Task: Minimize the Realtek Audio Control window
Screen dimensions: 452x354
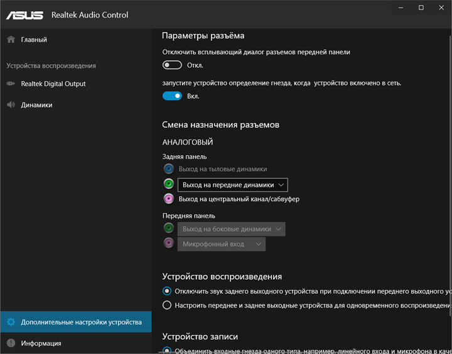Action: click(401, 8)
